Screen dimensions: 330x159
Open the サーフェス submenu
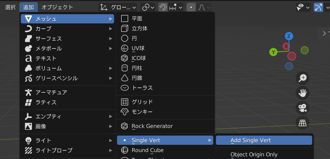[x=67, y=39]
